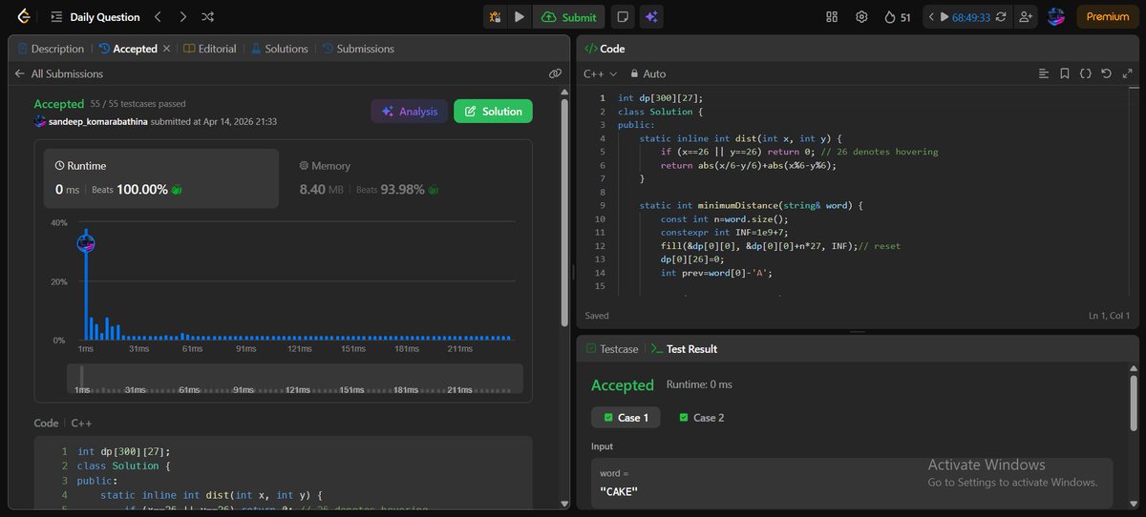The image size is (1146, 517).
Task: Switch to the Testcase tab
Action: (612, 349)
